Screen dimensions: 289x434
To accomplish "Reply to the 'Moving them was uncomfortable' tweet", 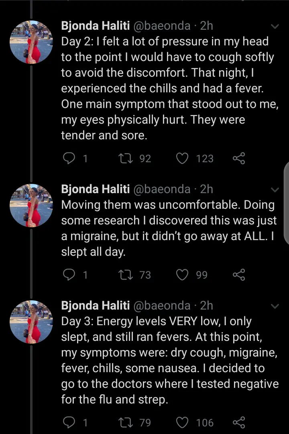I will point(69,275).
